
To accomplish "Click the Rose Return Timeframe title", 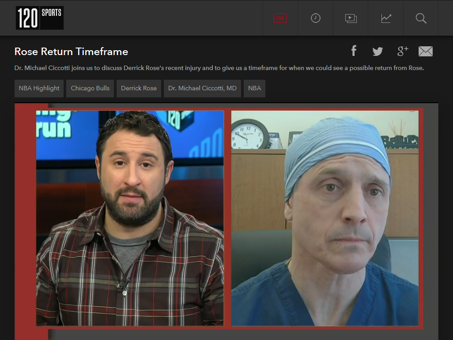I will (x=71, y=52).
